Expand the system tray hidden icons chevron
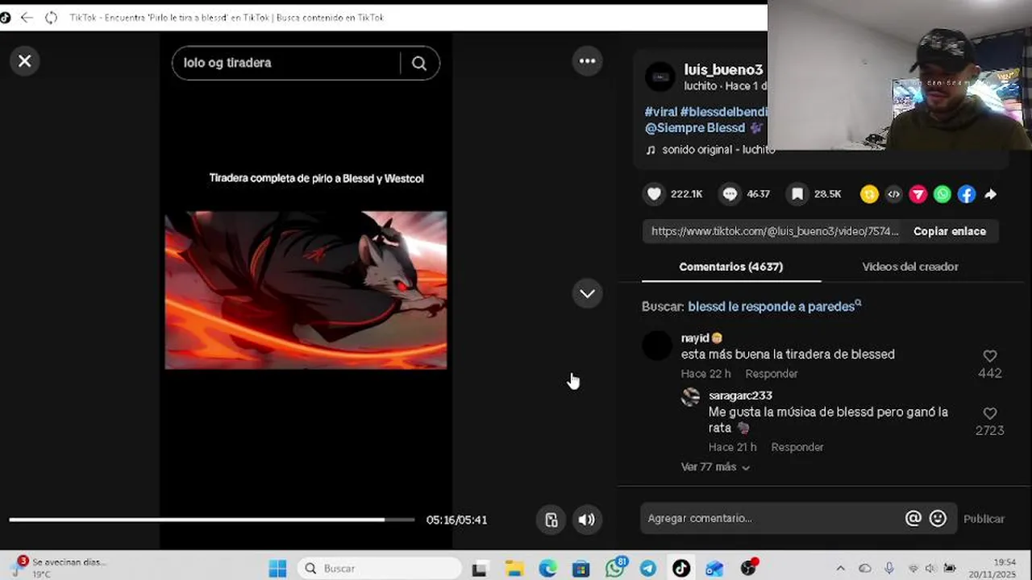The width and height of the screenshot is (1032, 580). pos(840,569)
